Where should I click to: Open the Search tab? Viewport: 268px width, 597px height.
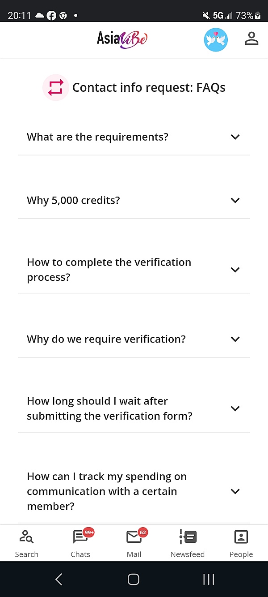(26, 543)
